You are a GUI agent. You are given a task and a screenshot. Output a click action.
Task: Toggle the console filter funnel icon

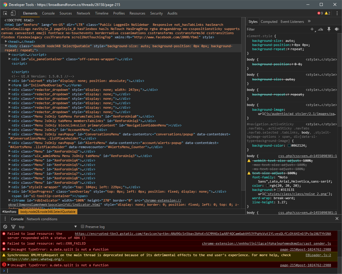pos(13,227)
